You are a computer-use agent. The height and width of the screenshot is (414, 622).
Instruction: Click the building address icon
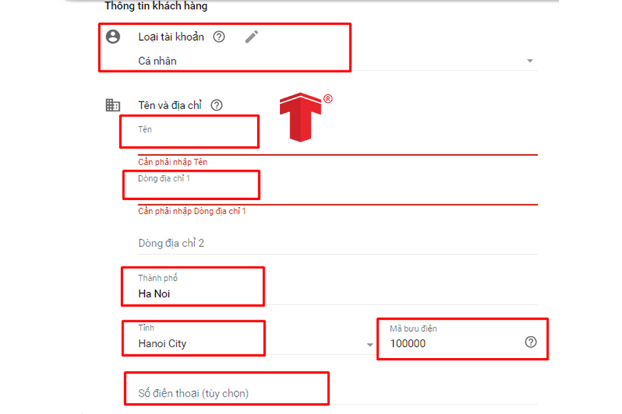113,105
